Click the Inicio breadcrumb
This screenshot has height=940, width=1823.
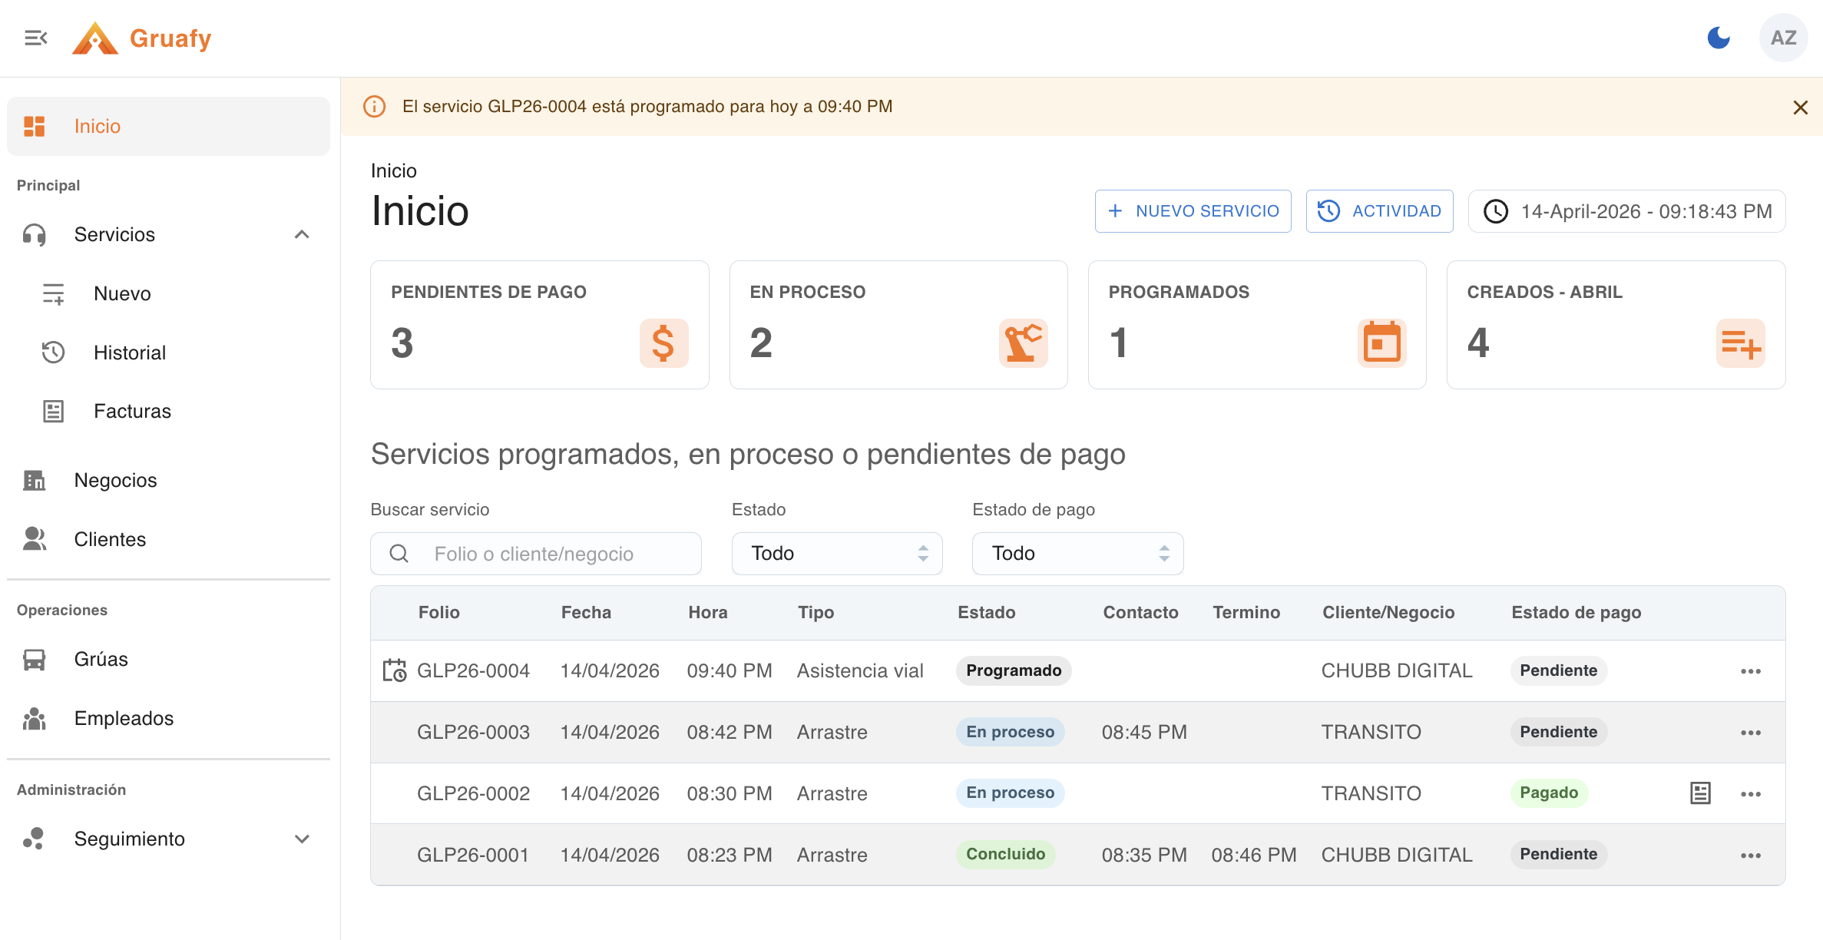pos(394,170)
